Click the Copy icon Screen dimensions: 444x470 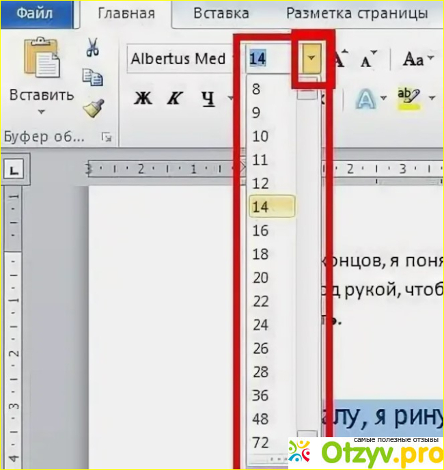pos(92,77)
